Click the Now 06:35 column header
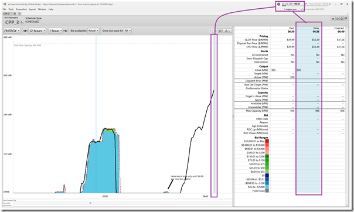The height and width of the screenshot is (212, 354). pos(316,30)
